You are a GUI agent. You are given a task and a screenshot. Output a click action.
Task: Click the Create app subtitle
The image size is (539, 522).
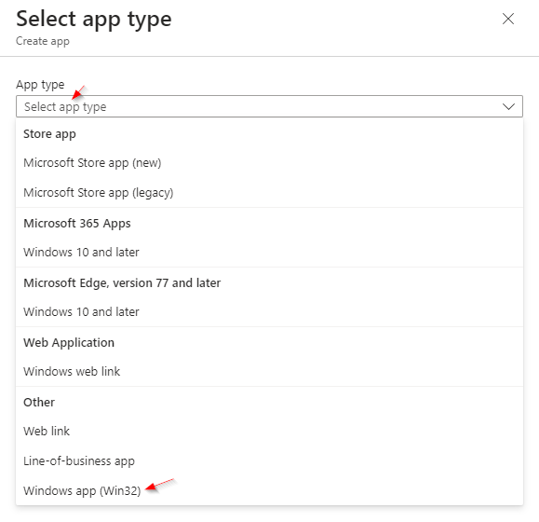(43, 41)
